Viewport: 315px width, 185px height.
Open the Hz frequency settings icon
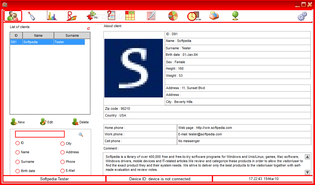point(92,15)
